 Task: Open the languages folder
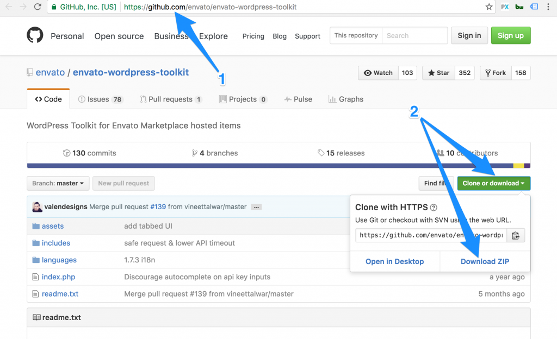pos(59,260)
